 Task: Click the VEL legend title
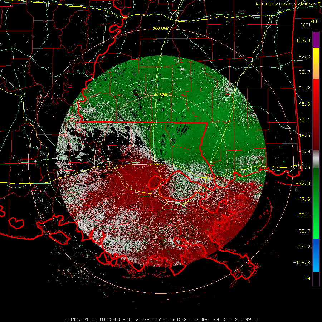[x=314, y=21]
